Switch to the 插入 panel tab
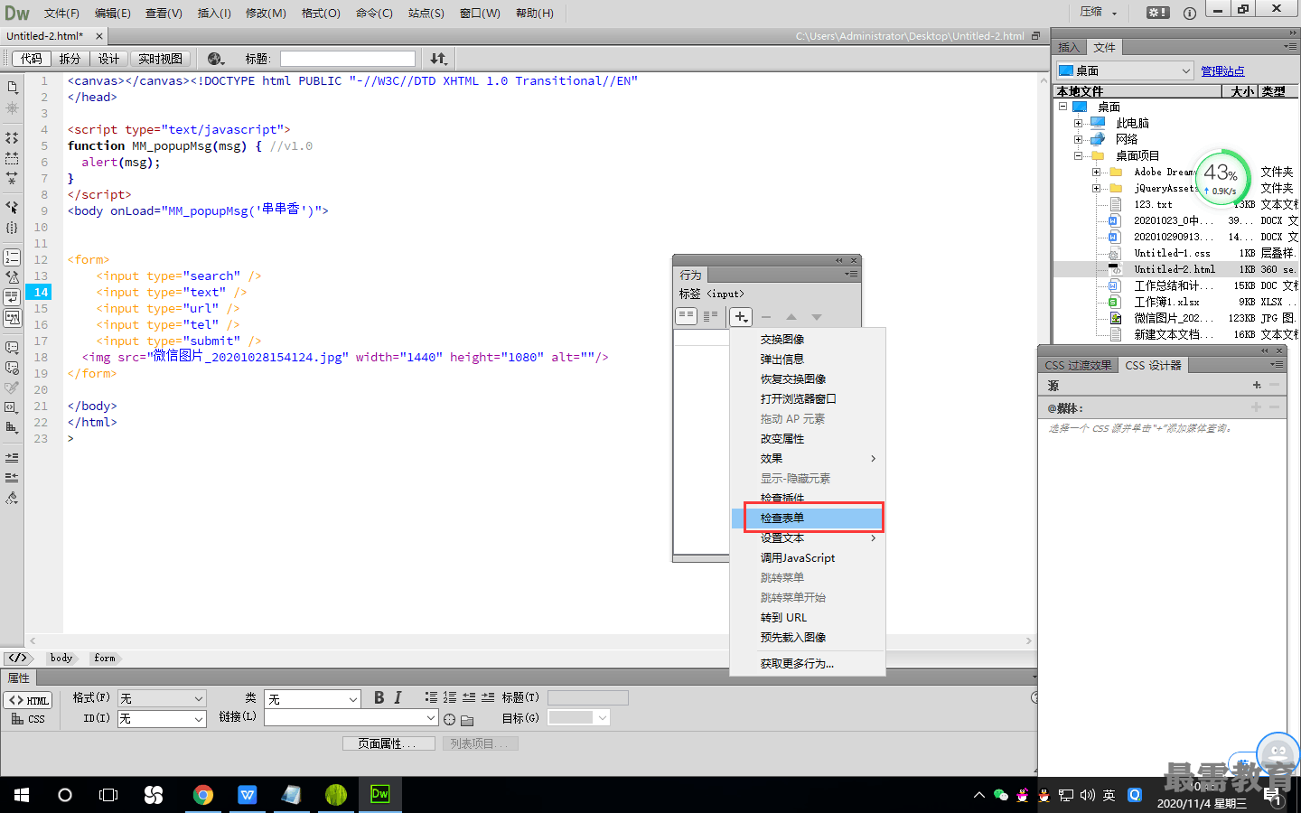Viewport: 1301px width, 813px height. [1069, 47]
